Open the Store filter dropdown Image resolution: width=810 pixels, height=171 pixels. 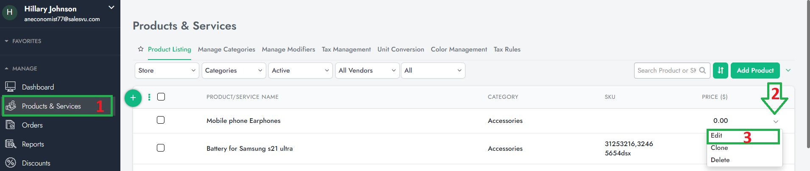pos(167,71)
